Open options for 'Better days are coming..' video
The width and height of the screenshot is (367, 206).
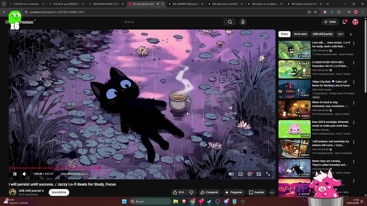click(x=354, y=162)
